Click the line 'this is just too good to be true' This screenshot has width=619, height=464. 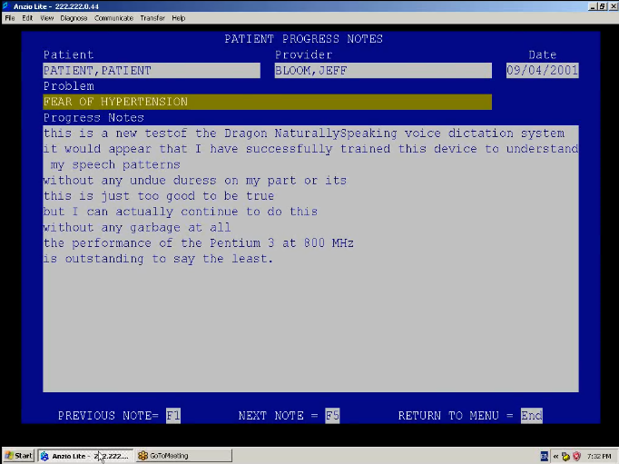(x=159, y=196)
